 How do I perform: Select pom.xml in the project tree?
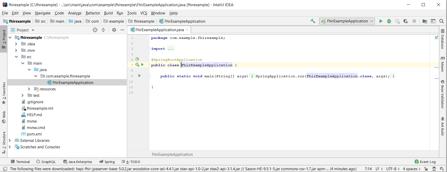34,134
